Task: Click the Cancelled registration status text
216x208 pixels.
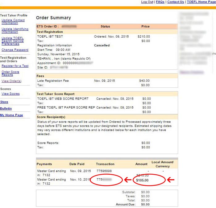Action: click(x=102, y=45)
